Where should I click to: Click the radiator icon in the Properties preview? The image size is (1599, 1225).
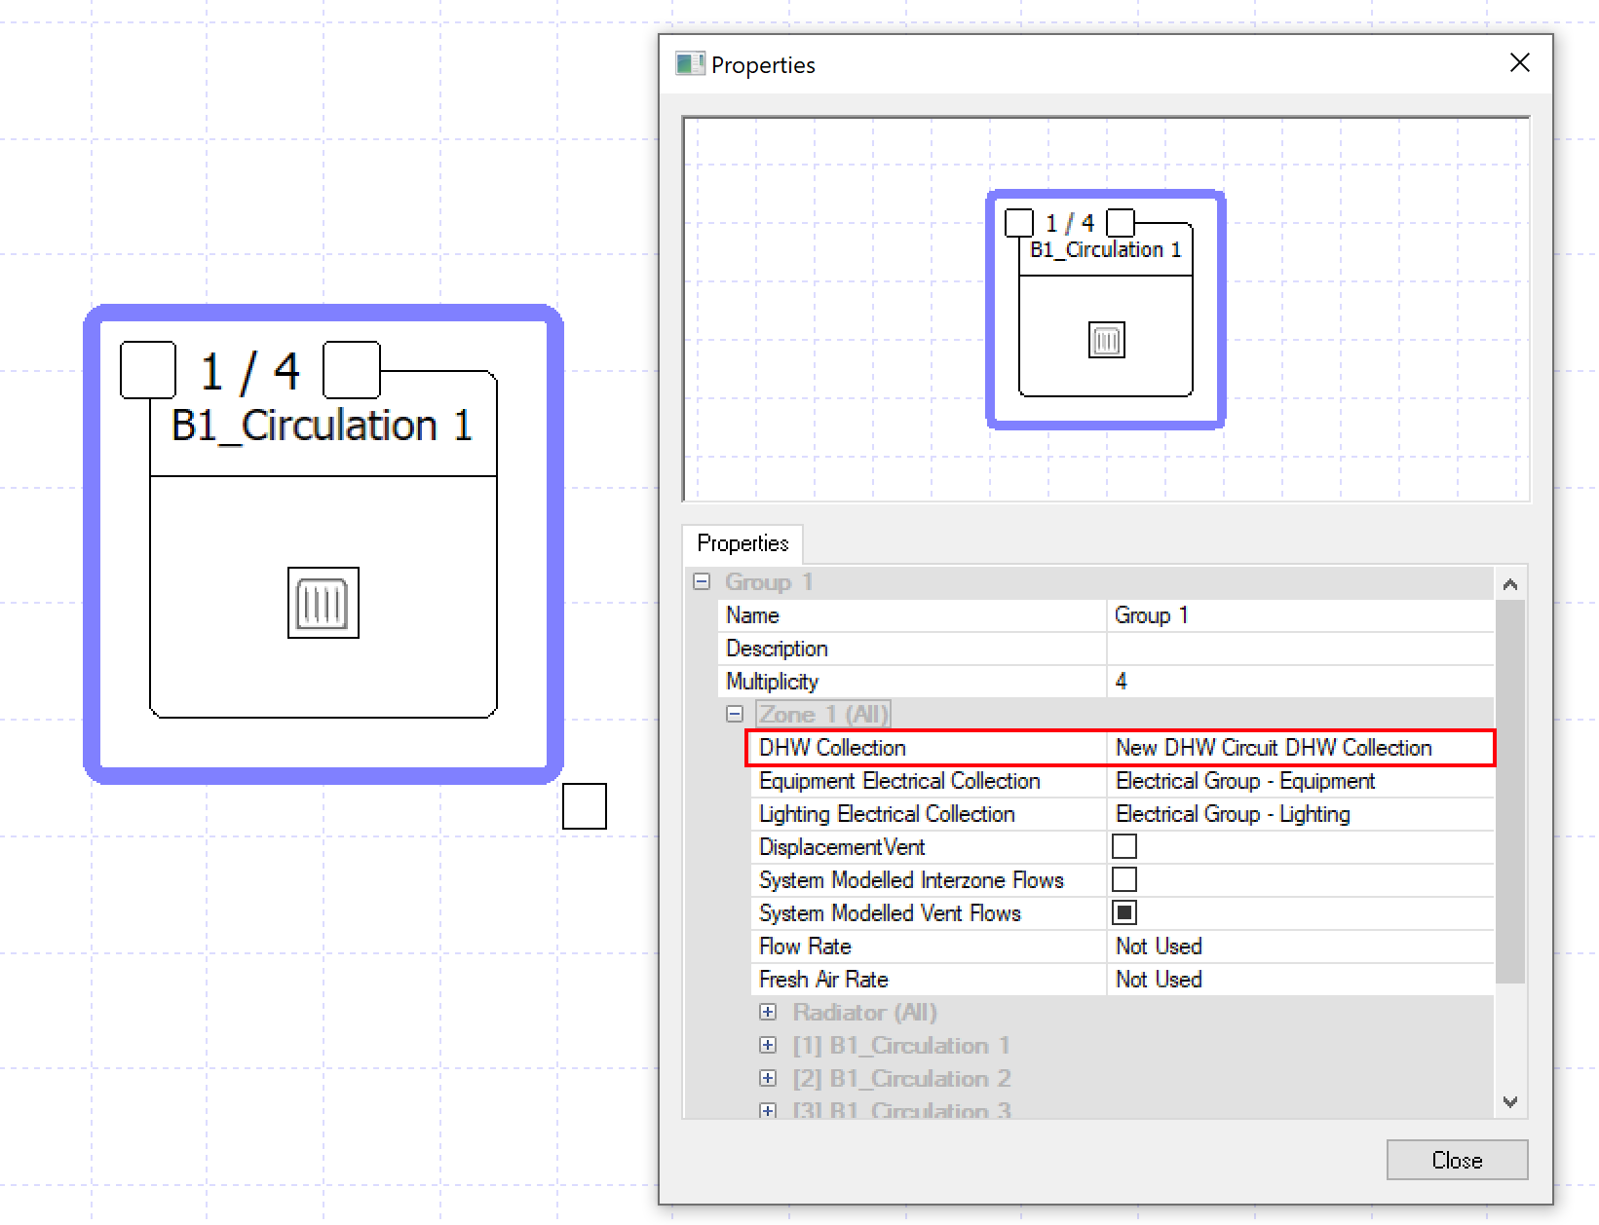[1106, 340]
